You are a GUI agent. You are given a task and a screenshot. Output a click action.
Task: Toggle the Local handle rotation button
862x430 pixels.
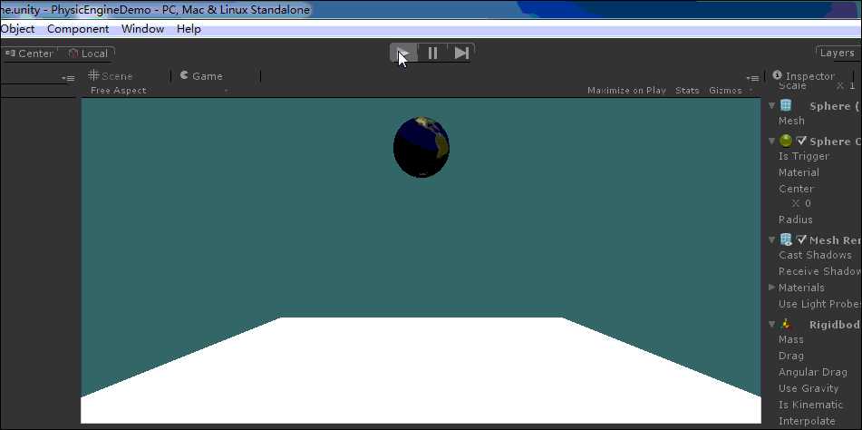tap(87, 54)
